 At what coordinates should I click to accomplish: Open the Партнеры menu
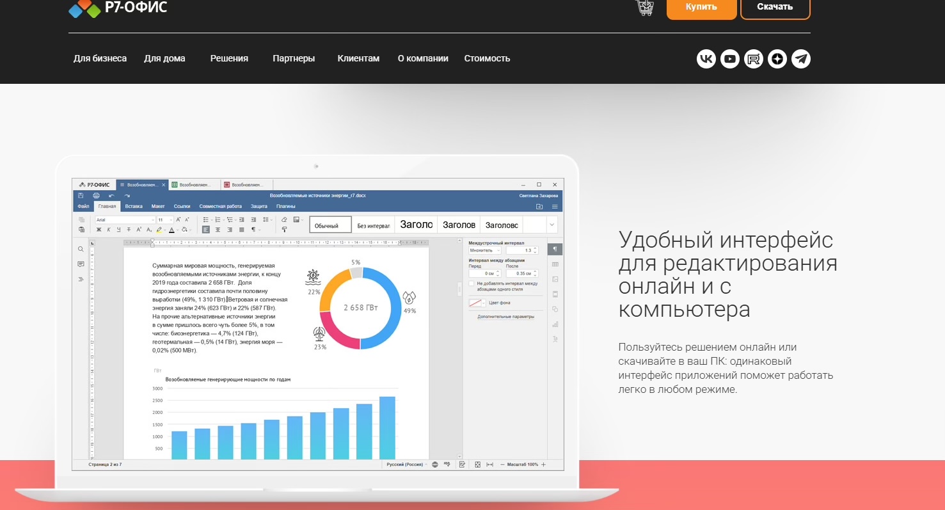tap(294, 58)
